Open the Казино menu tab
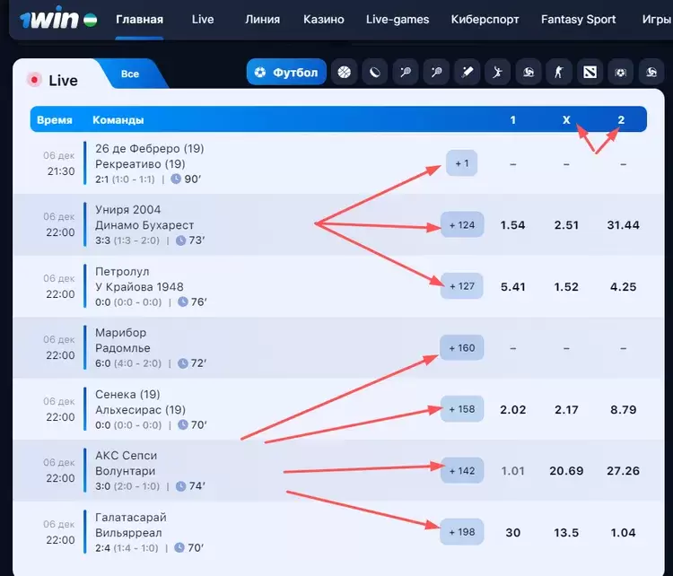This screenshot has height=576, width=673. pos(323,19)
